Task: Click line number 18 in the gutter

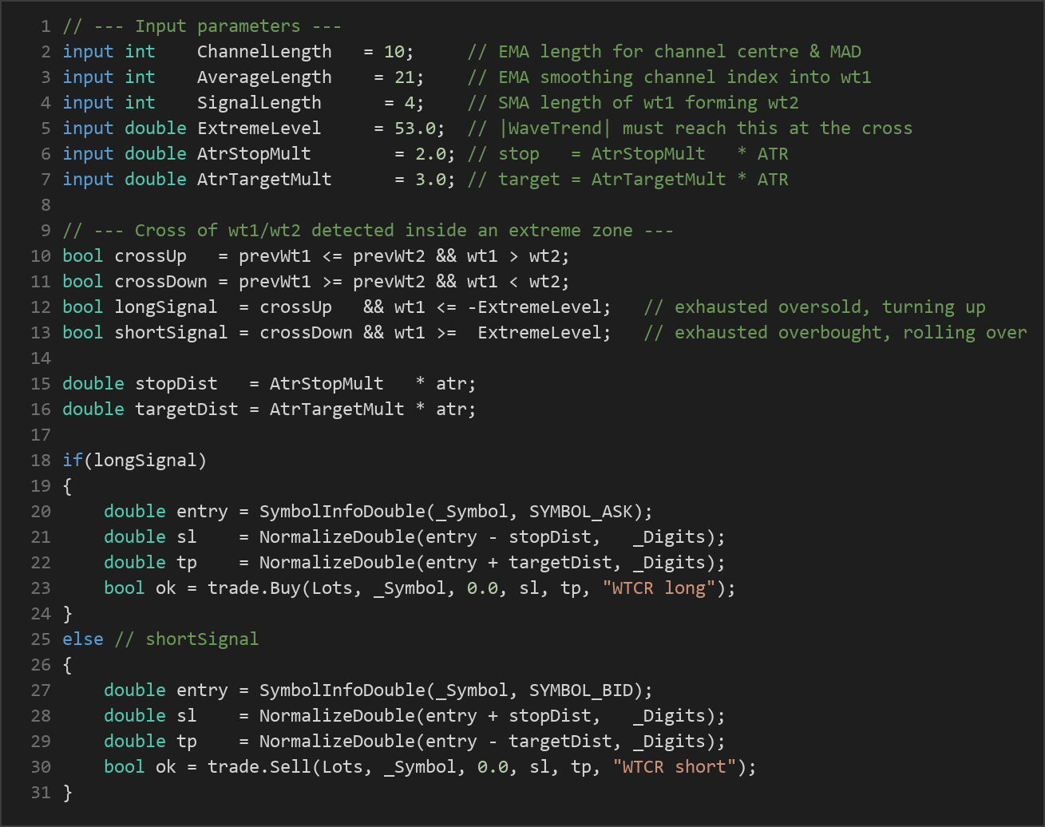Action: [41, 461]
